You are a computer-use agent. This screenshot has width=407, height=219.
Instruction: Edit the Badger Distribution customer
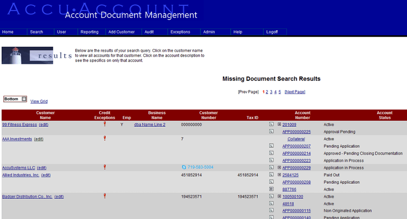pos(59,197)
